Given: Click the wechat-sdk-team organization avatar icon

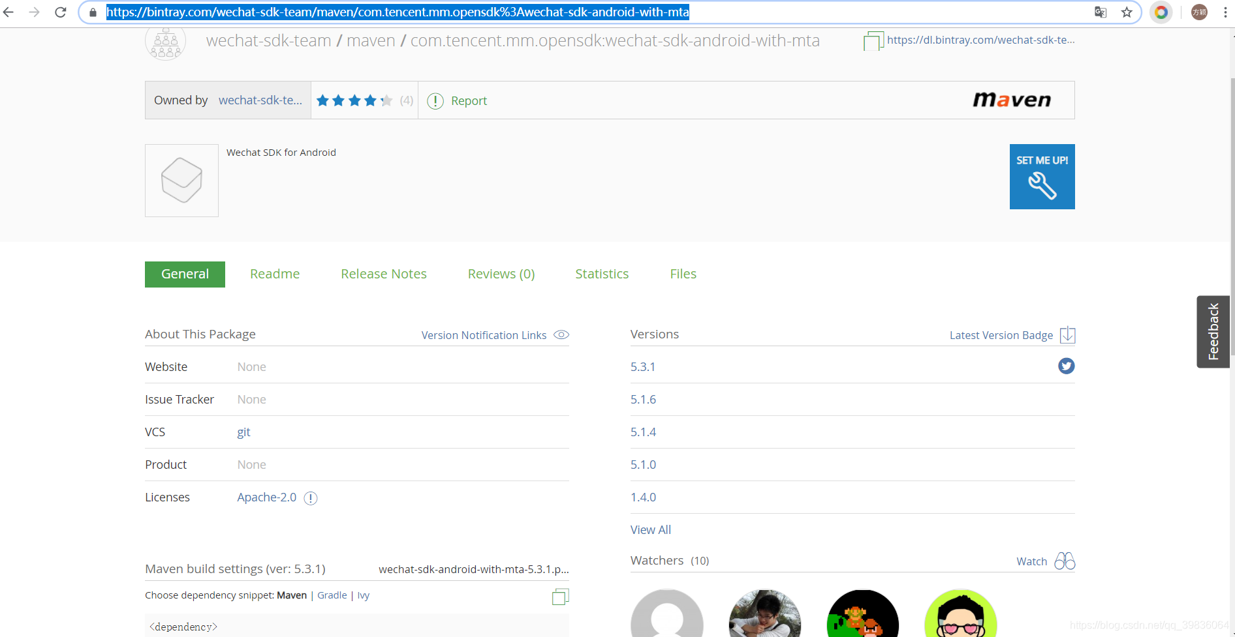Looking at the screenshot, I should [165, 43].
